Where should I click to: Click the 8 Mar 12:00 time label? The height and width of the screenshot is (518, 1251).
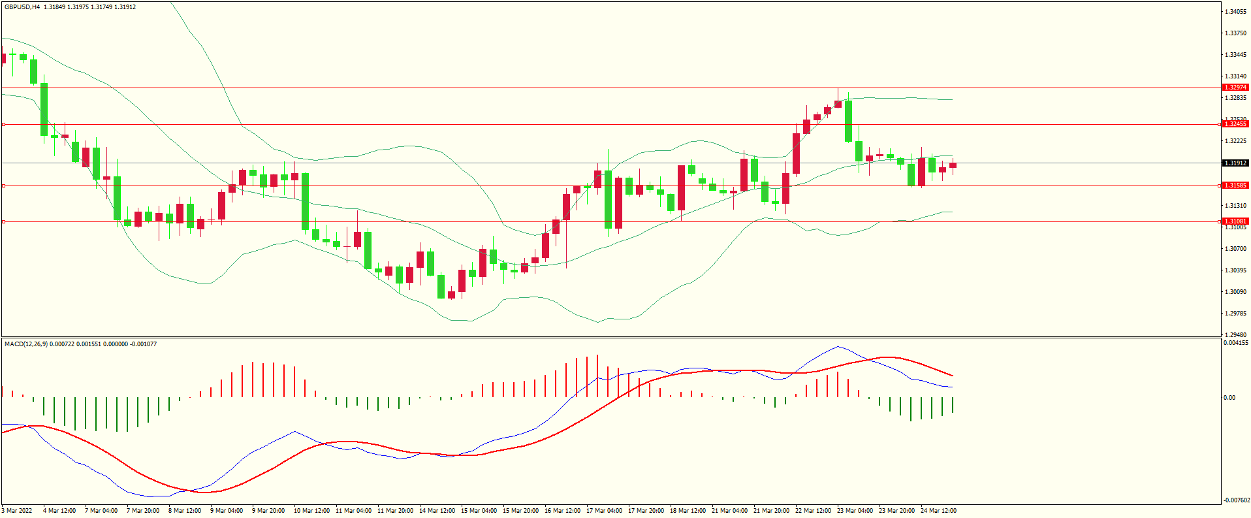[x=185, y=511]
